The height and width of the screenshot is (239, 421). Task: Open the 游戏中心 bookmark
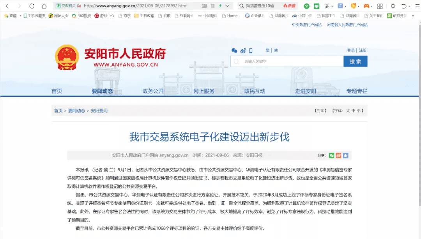104,16
